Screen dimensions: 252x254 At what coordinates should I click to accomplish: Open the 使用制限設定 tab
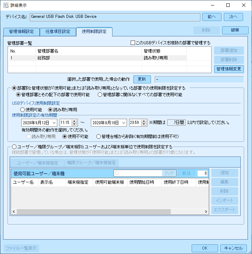(94, 32)
